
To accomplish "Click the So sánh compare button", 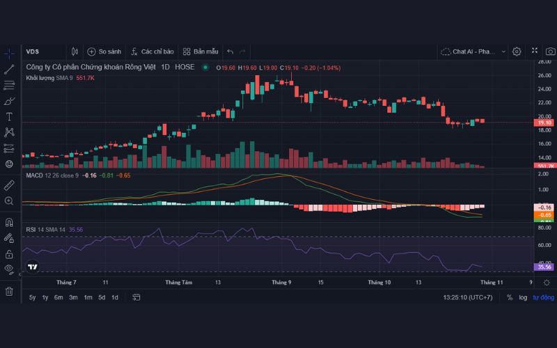I will tap(104, 52).
